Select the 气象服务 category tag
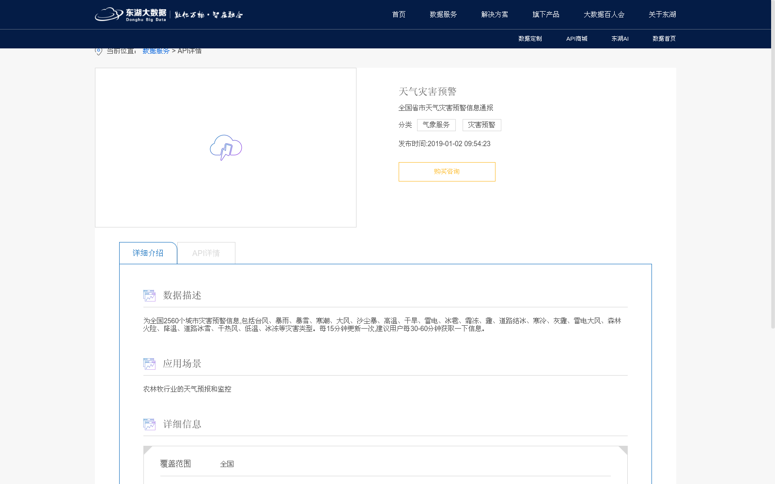 (x=436, y=125)
